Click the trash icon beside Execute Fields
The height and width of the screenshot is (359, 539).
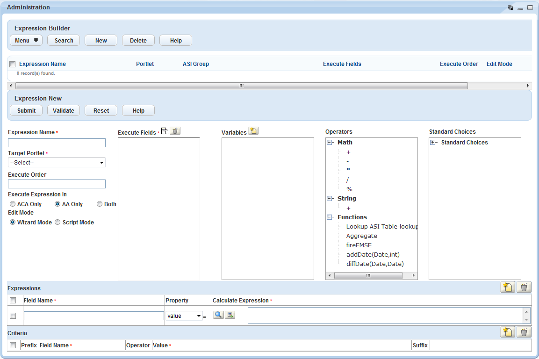(x=175, y=131)
